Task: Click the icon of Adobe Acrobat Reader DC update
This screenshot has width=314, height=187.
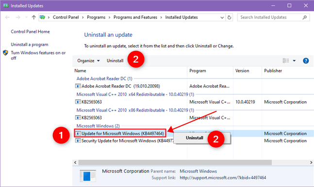Action: pyautogui.click(x=78, y=86)
